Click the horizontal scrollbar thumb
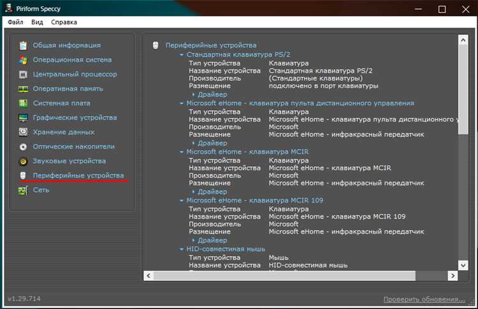 (284, 276)
